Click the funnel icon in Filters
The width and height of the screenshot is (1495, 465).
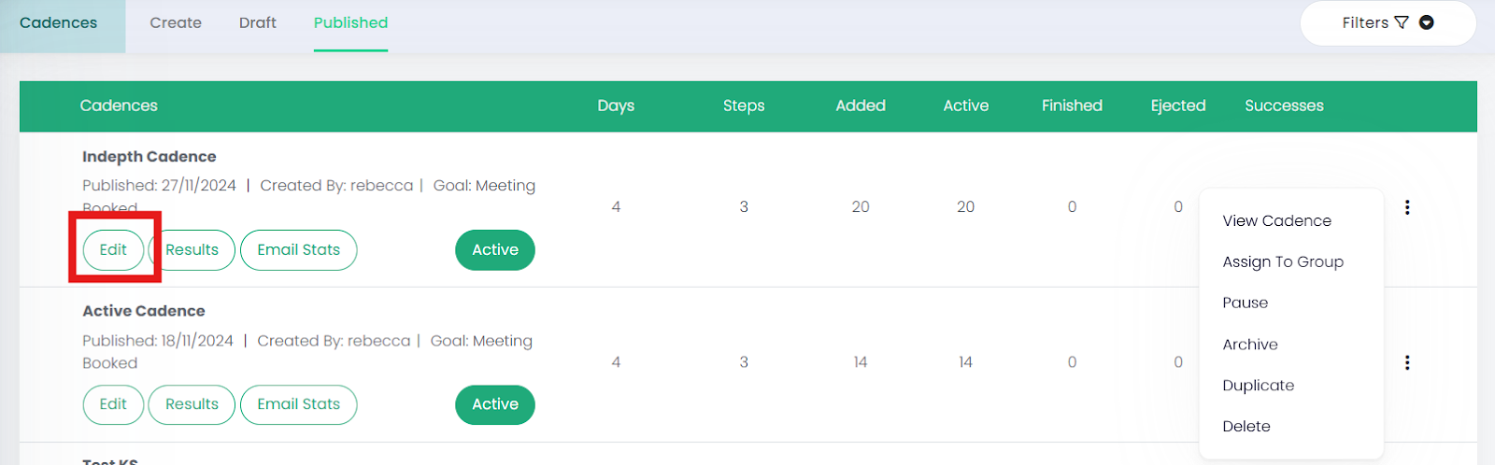pos(1402,22)
